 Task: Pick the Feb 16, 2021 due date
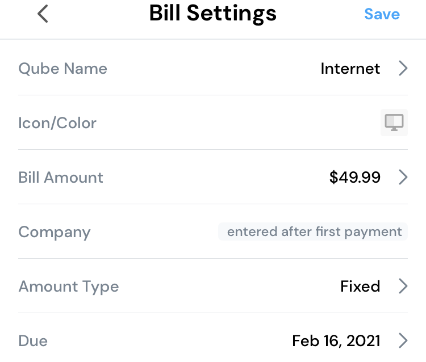[336, 340]
